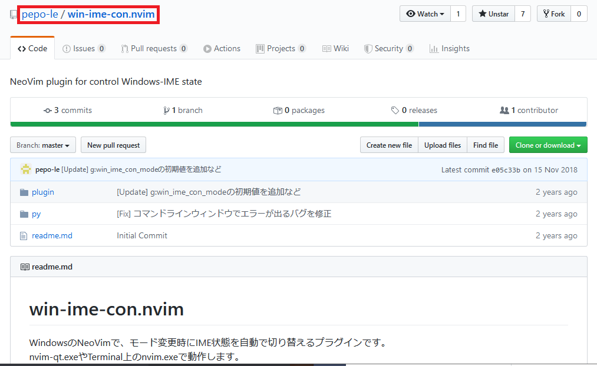
Task: Open the Insights tab
Action: (x=450, y=48)
